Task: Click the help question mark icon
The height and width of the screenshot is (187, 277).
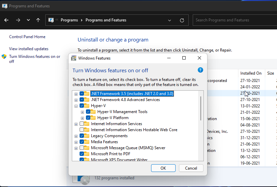Action: click(x=200, y=70)
